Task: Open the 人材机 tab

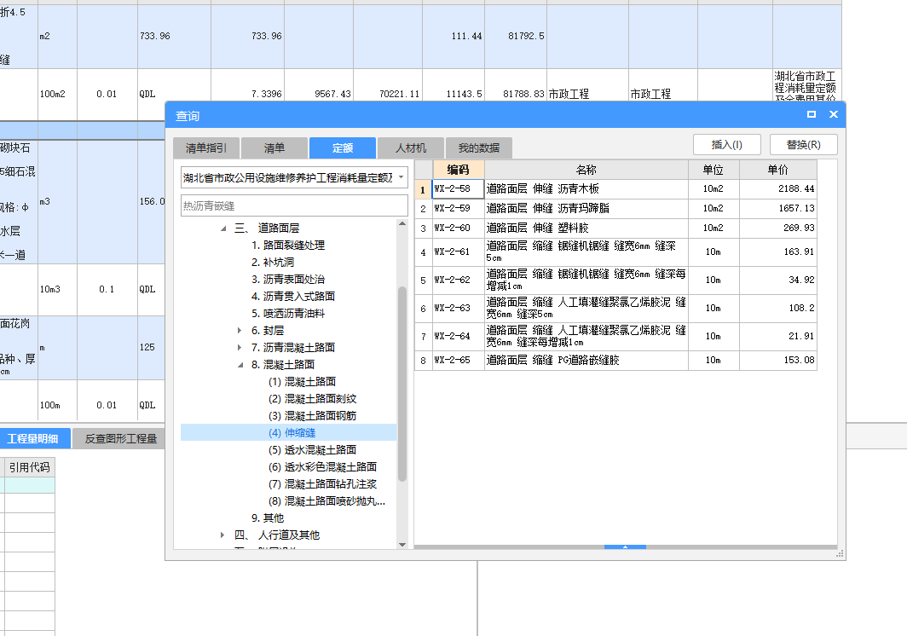Action: [411, 148]
